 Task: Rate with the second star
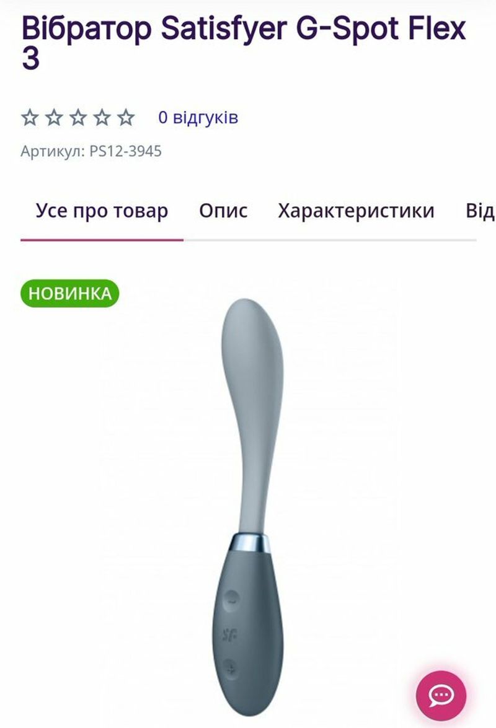(x=54, y=118)
